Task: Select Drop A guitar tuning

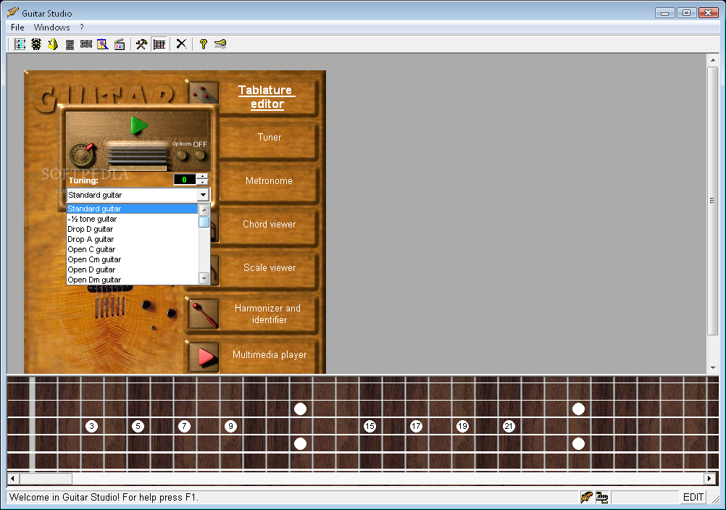Action: click(132, 239)
